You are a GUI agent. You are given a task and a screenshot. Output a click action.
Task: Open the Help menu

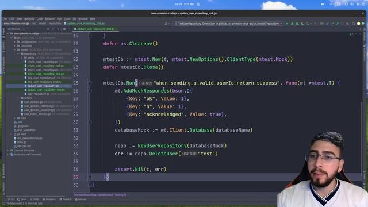coord(93,19)
